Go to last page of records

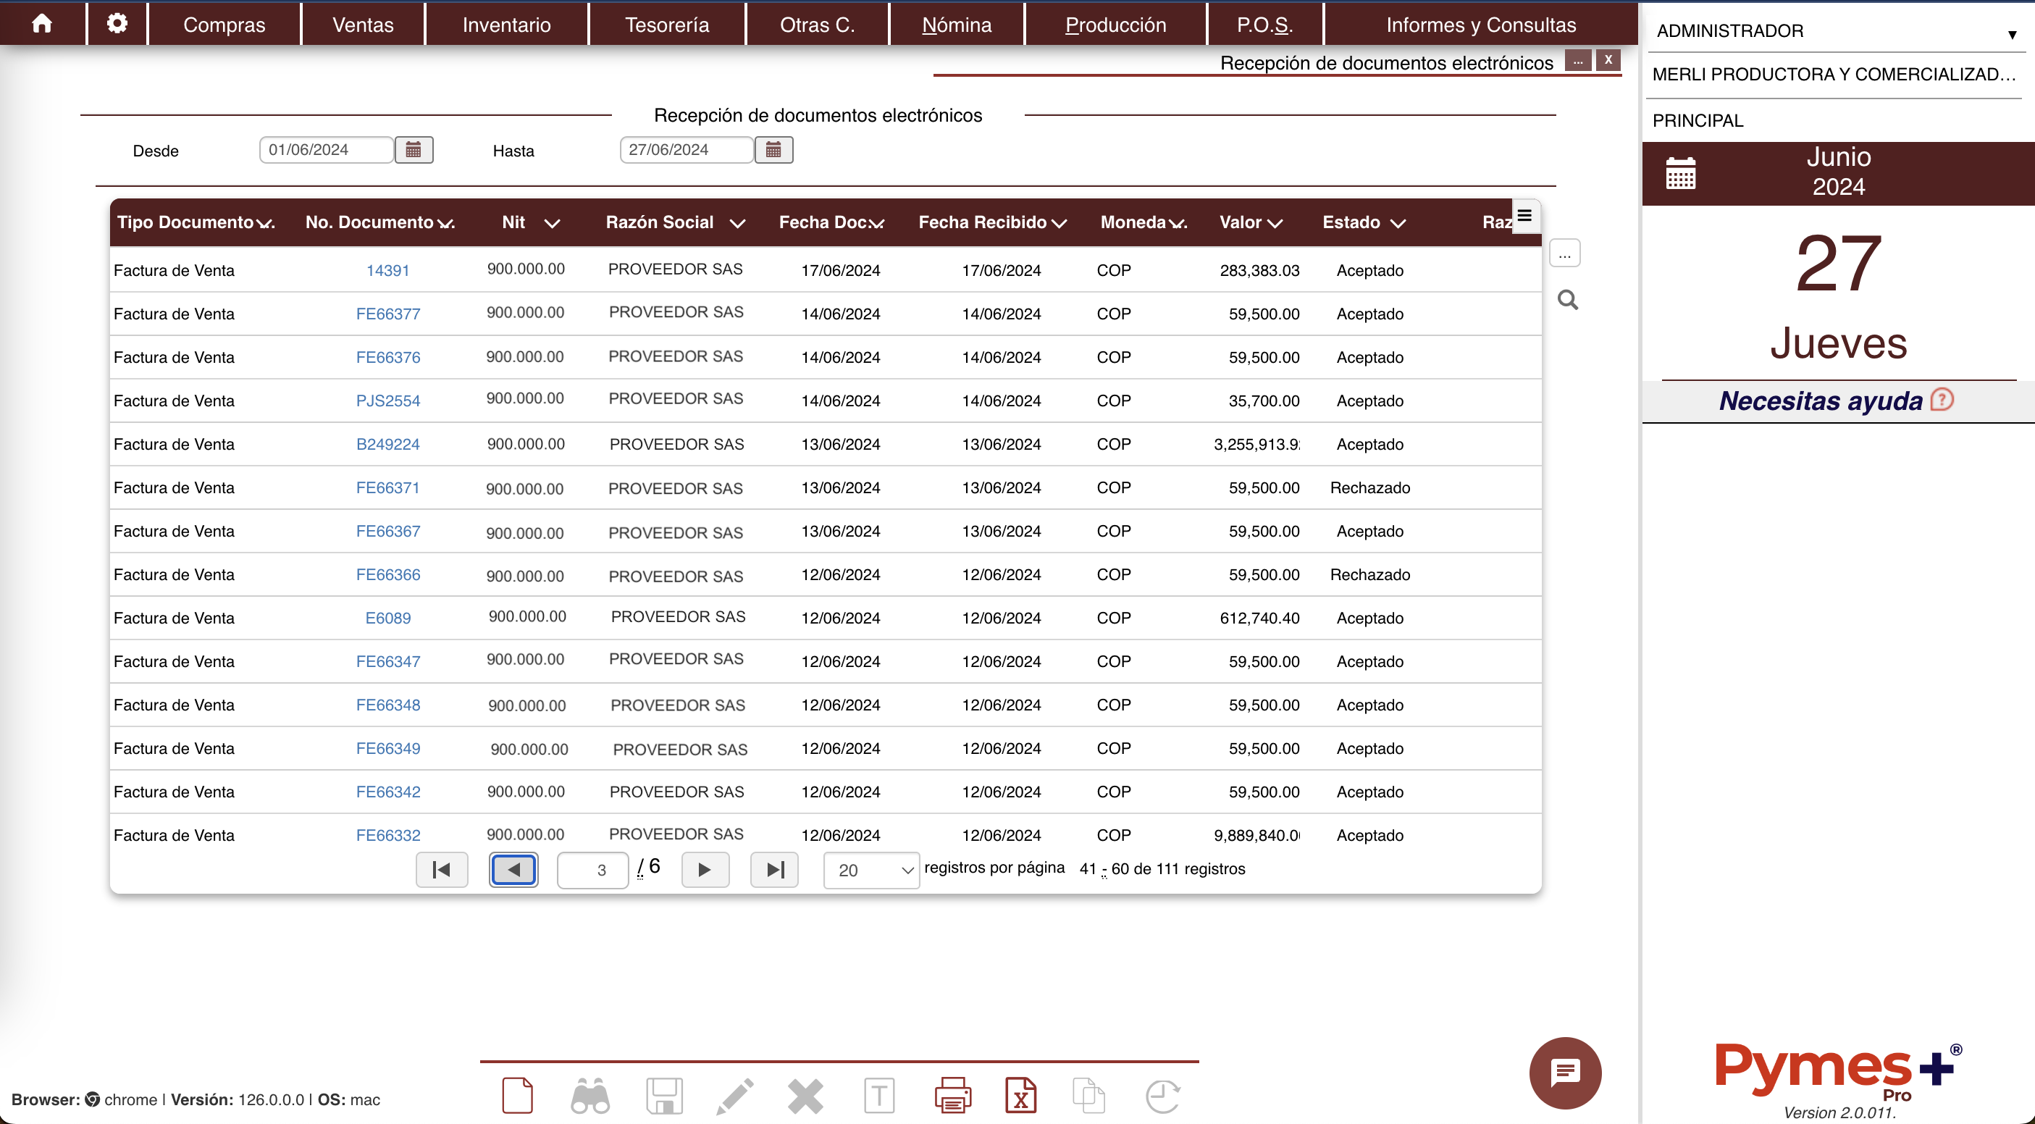tap(774, 870)
